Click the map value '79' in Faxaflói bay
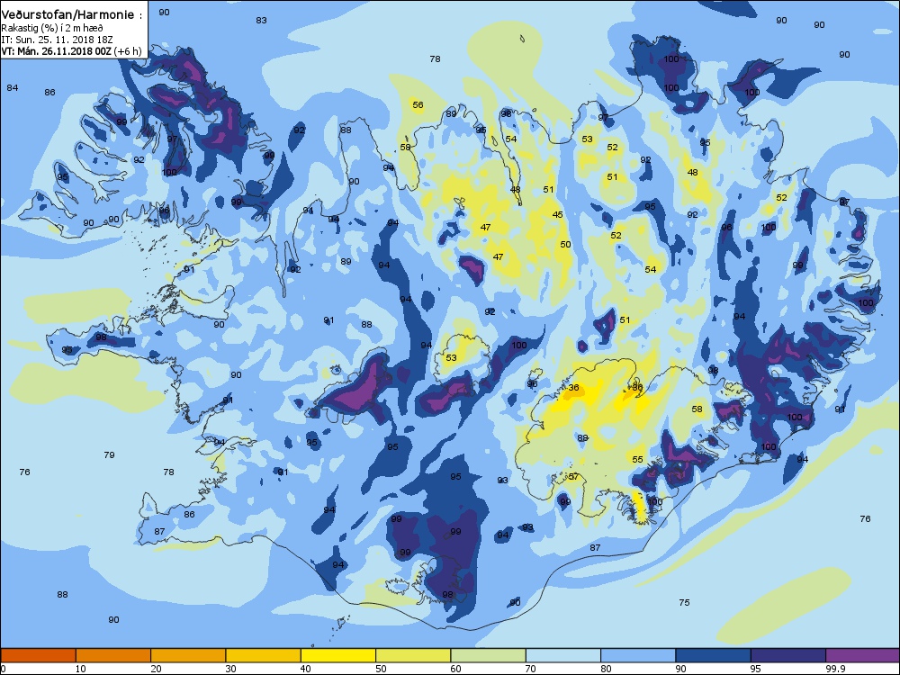This screenshot has height=675, width=900. point(109,455)
